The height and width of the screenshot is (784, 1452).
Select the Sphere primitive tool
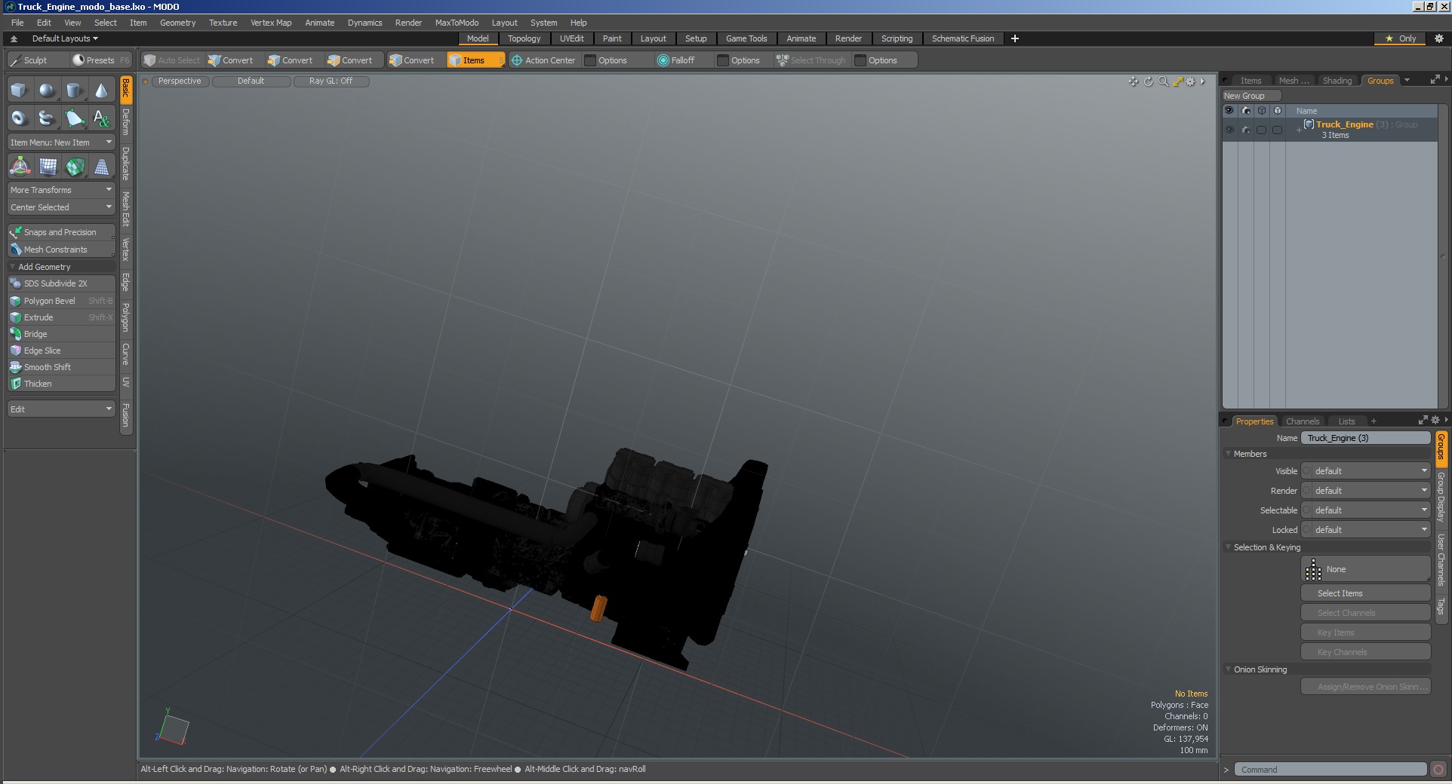(x=47, y=90)
